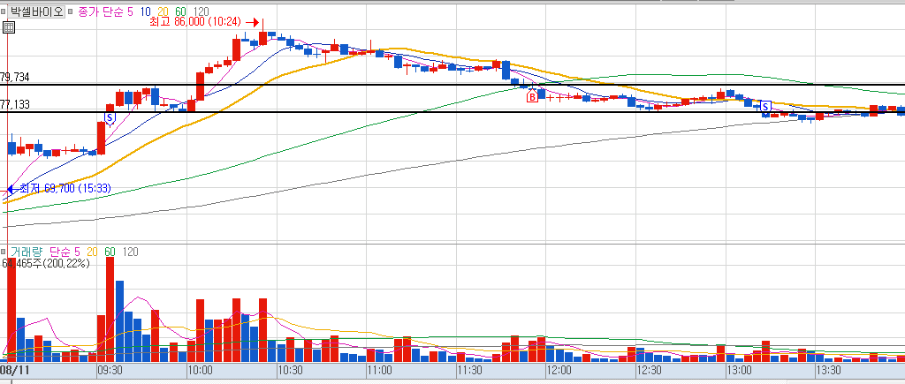The image size is (905, 384).
Task: Select the orange 20-period price average label
Action: pyautogui.click(x=163, y=11)
